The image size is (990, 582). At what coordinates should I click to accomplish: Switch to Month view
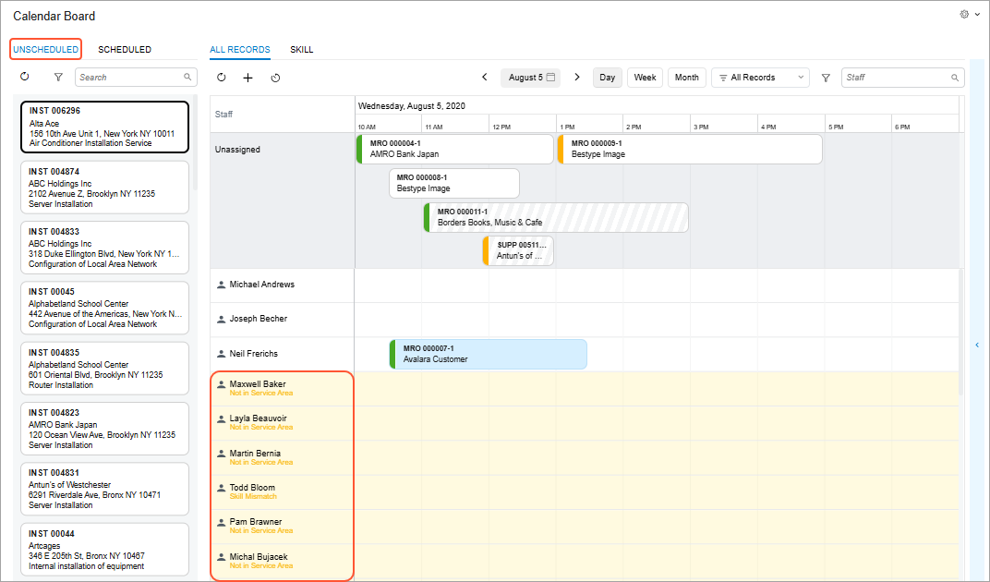tap(686, 78)
